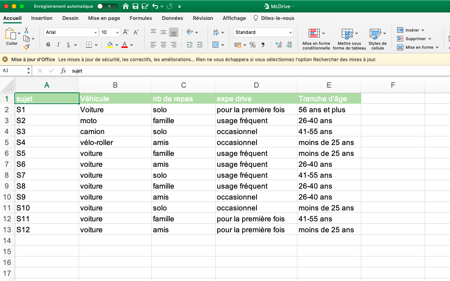
Task: Click the Insérer button
Action: [411, 30]
